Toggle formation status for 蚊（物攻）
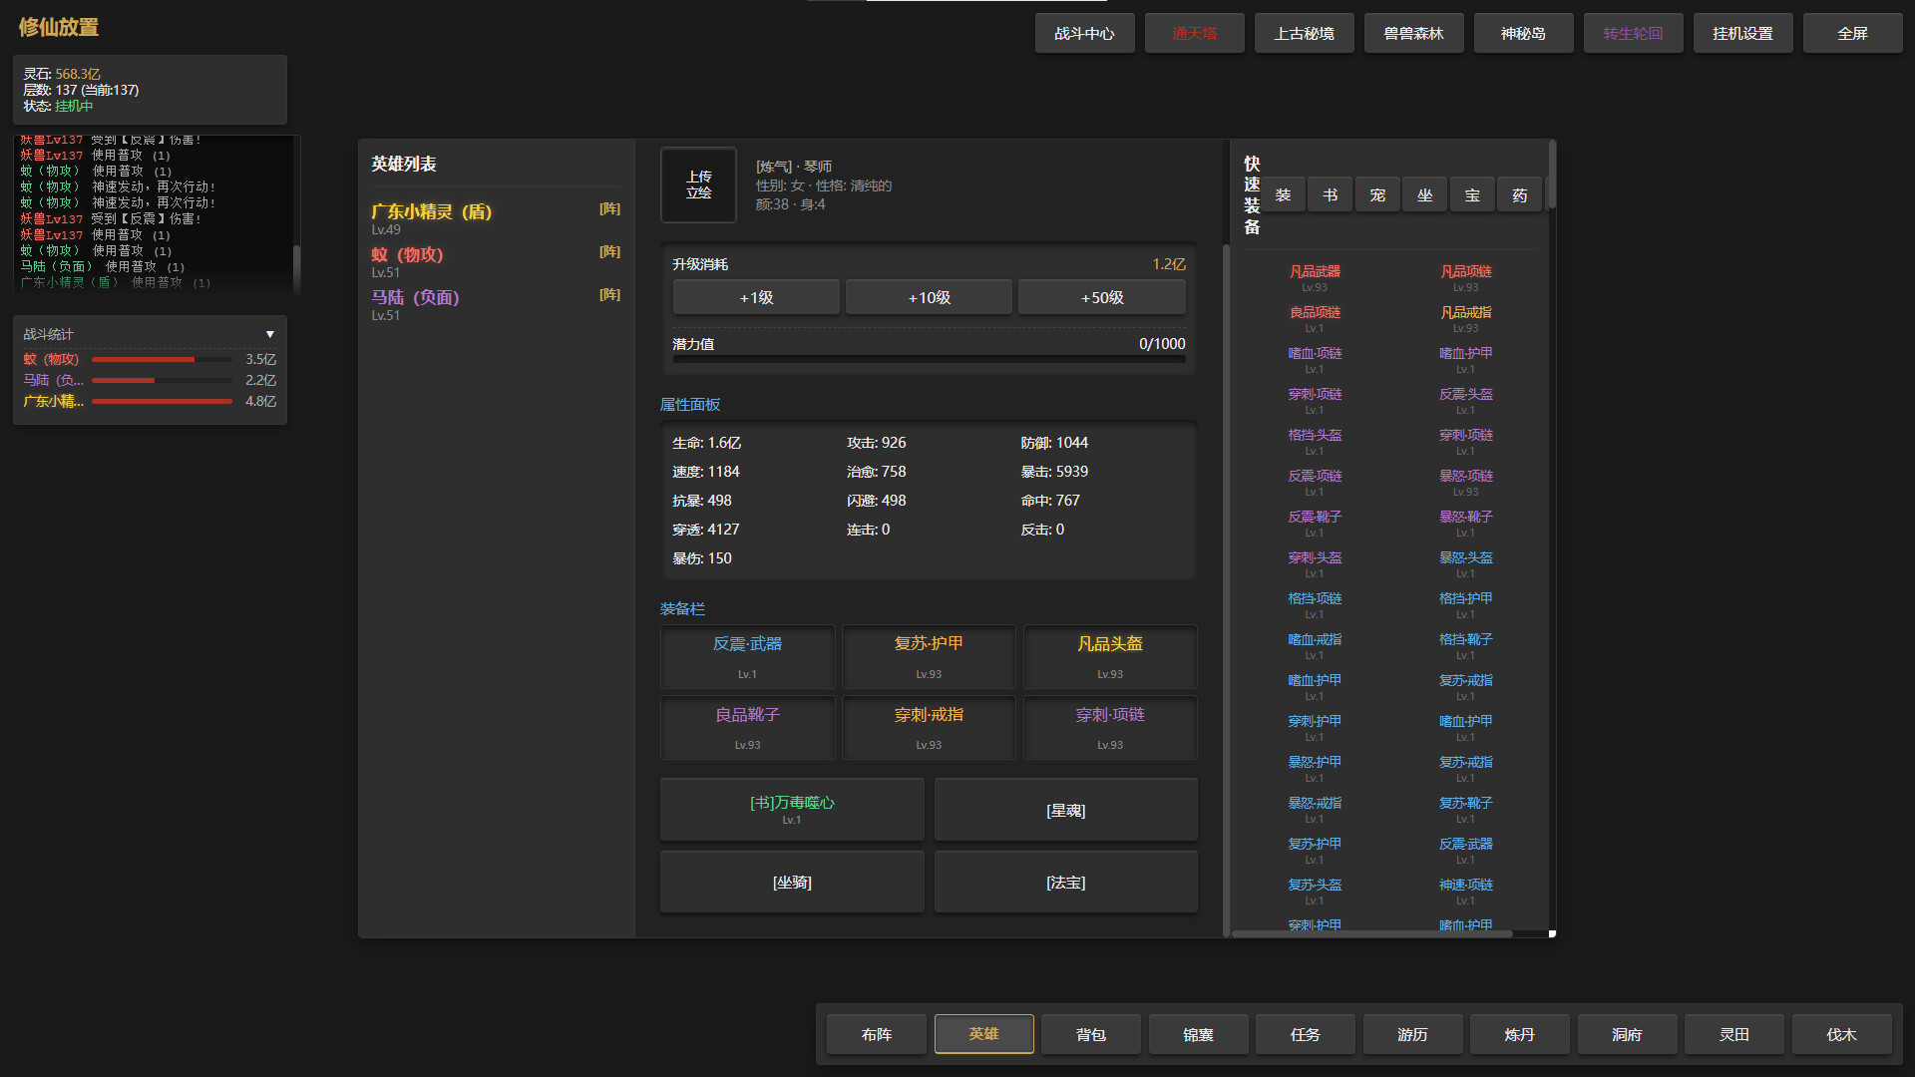Viewport: 1915px width, 1077px height. coord(610,252)
